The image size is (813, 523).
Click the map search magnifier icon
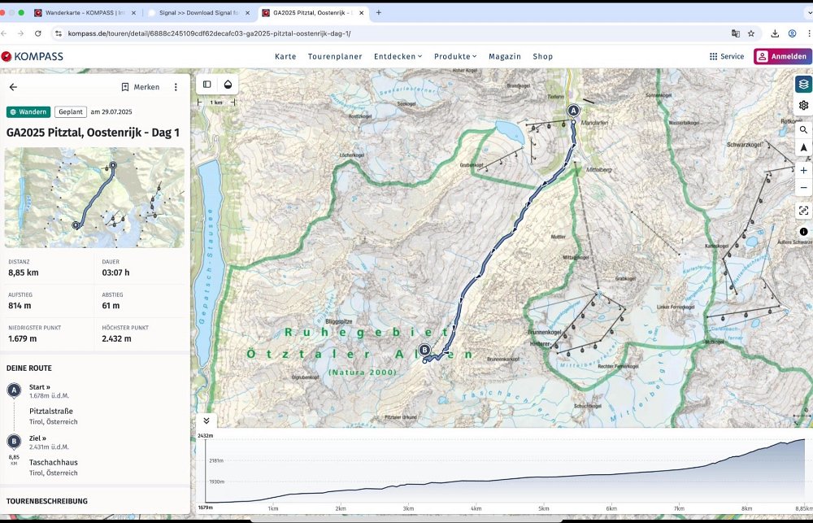click(x=803, y=130)
